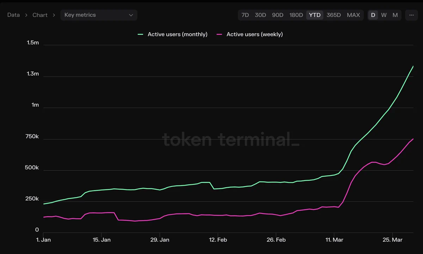Switch to monthly (M) granularity
Viewport: 423px width, 254px height.
tap(395, 15)
